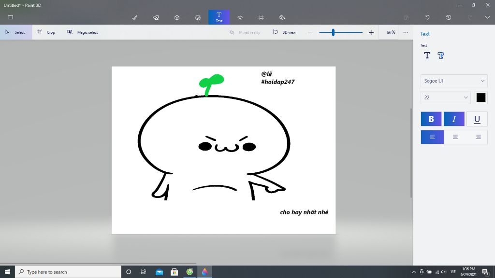The image size is (495, 278).
Task: Open the green browser taskbar icon
Action: click(189, 272)
